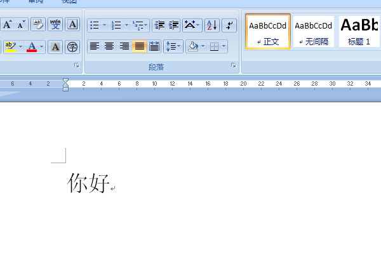Select the 正文 style
381x254 pixels.
click(268, 32)
